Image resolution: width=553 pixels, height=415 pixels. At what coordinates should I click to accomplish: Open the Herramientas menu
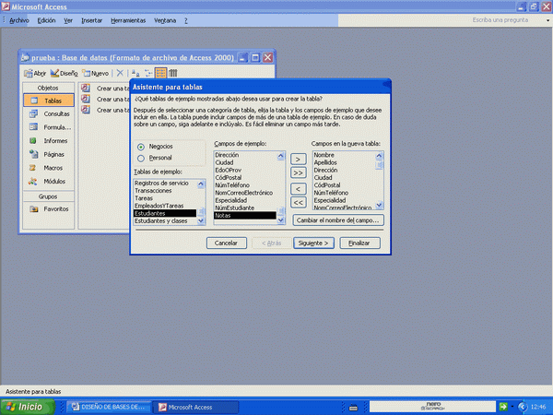tap(128, 20)
